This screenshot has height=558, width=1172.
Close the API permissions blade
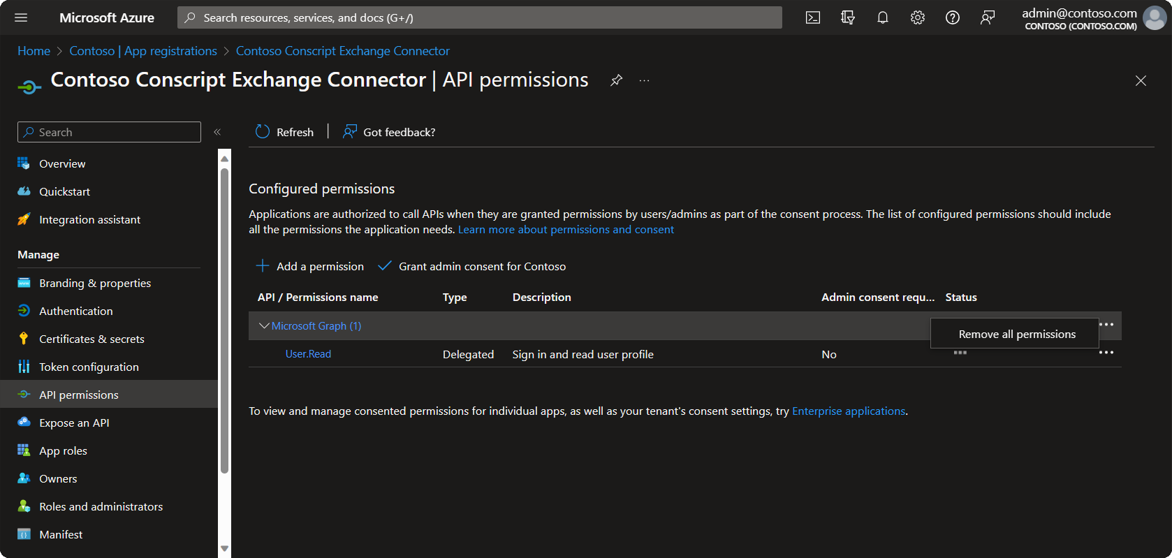[1141, 81]
